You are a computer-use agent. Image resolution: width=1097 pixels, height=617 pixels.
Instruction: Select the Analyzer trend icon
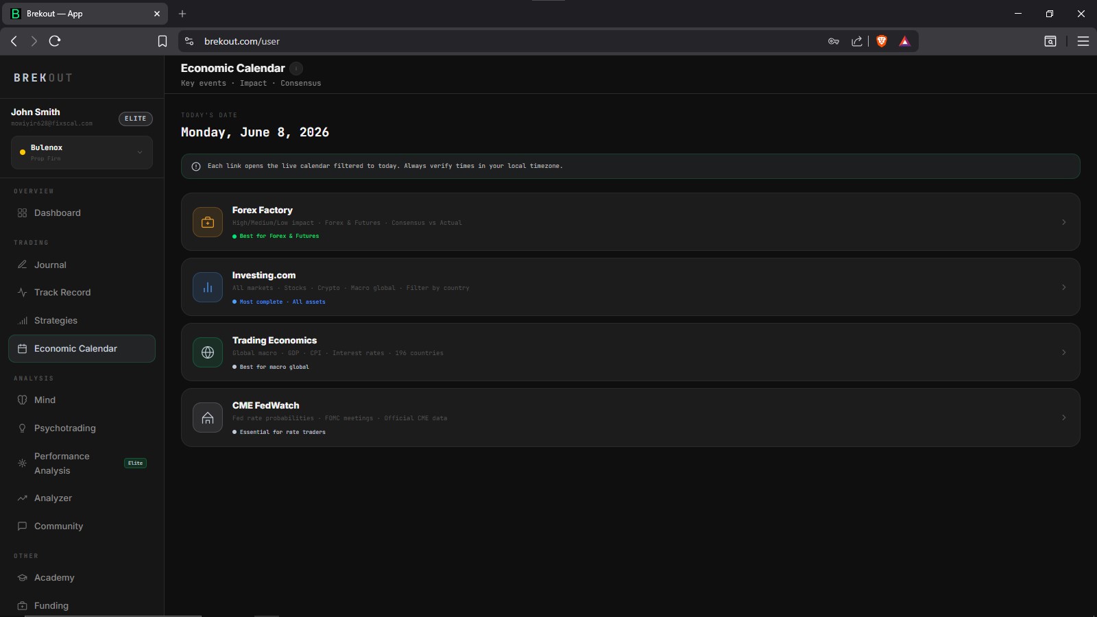click(x=22, y=498)
